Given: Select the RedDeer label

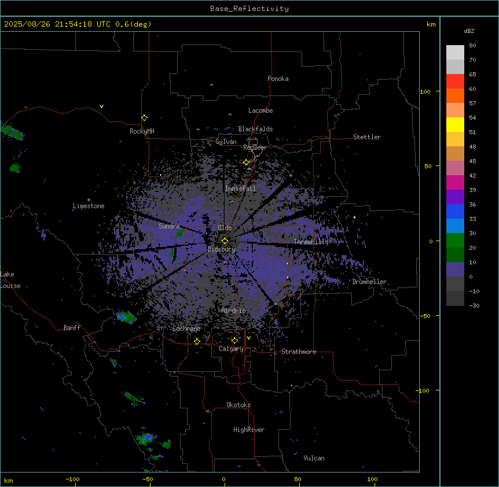Looking at the screenshot, I should pyautogui.click(x=255, y=147).
